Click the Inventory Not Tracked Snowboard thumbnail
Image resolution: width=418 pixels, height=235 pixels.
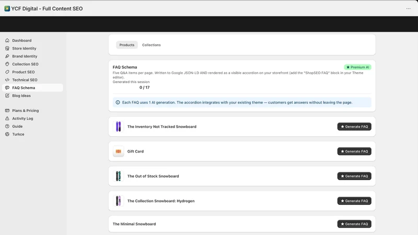119,126
